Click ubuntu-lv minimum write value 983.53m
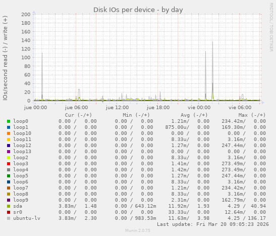The width and height of the screenshot is (276, 236). point(146,218)
